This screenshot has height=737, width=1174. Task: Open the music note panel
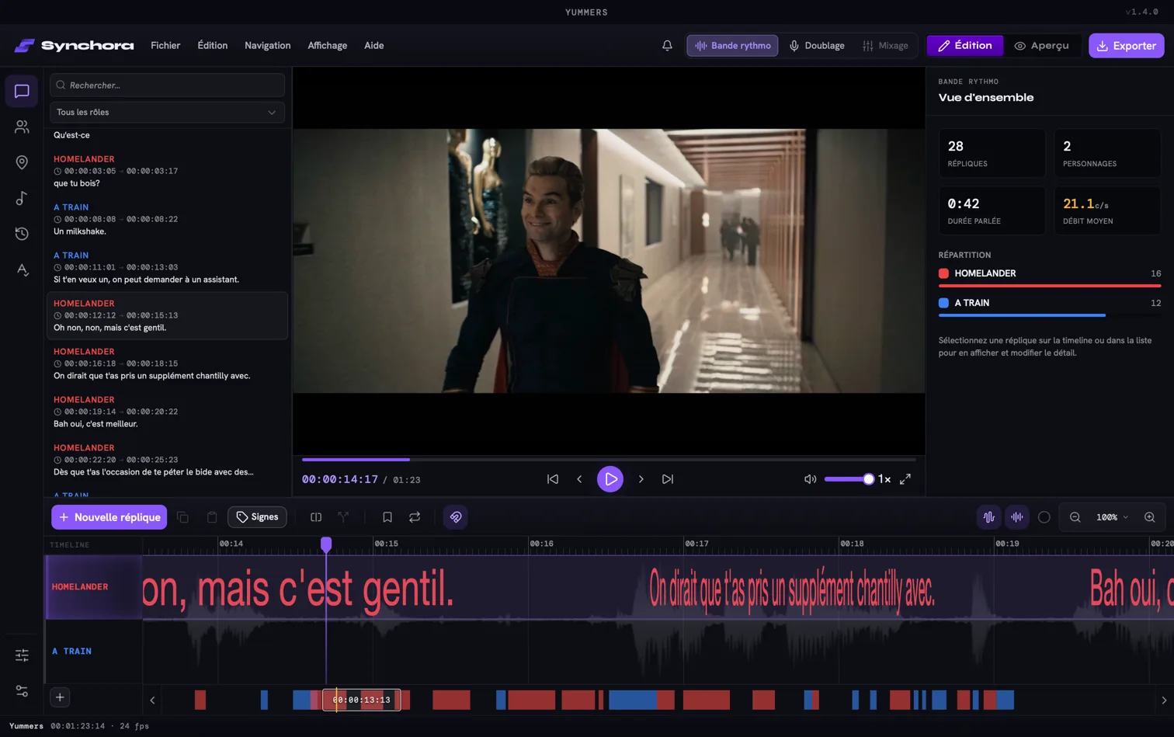[x=22, y=198]
